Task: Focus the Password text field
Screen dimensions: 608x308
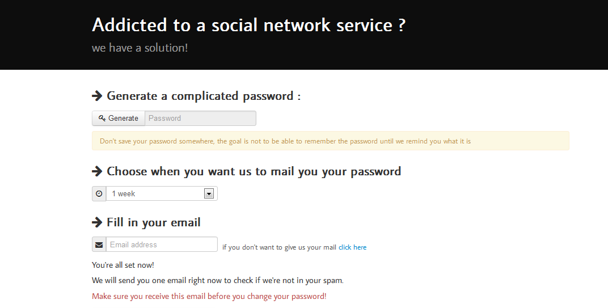Action: pos(200,119)
